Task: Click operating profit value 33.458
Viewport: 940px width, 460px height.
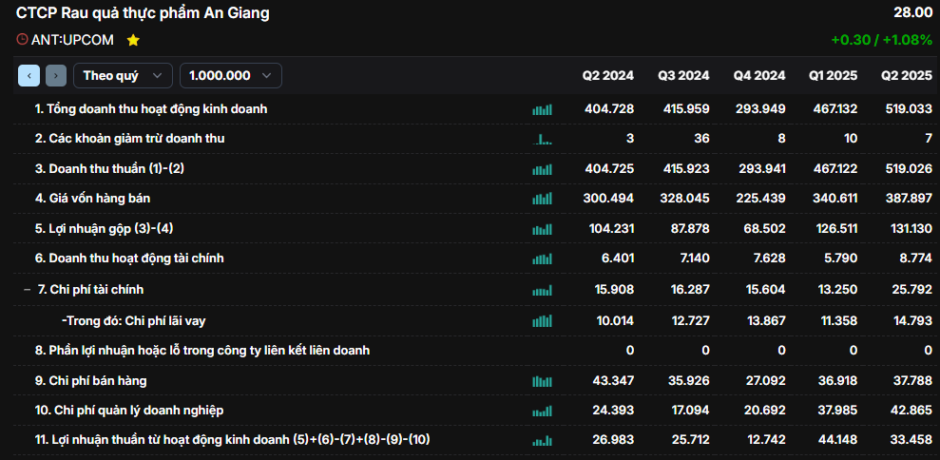Action: click(x=912, y=440)
